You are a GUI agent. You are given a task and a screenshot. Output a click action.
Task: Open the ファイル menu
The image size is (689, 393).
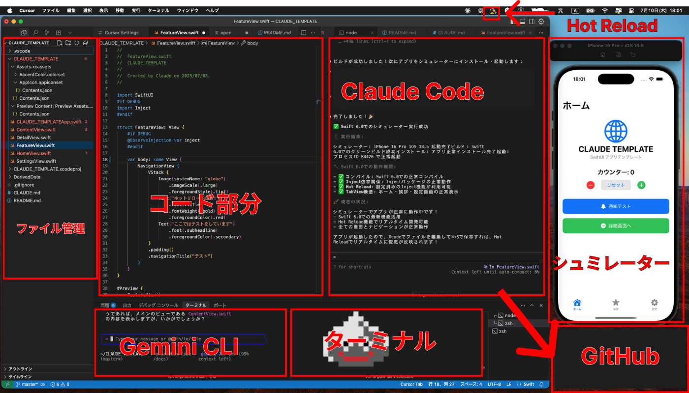51,10
